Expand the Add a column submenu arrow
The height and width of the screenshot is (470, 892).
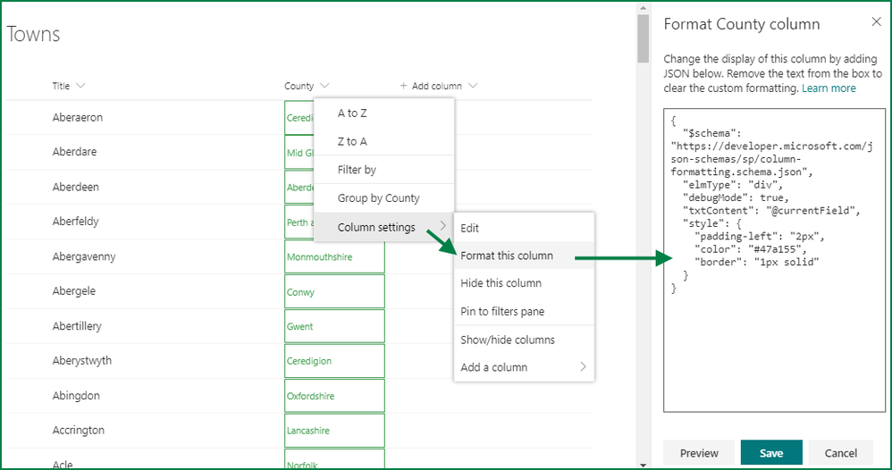583,367
